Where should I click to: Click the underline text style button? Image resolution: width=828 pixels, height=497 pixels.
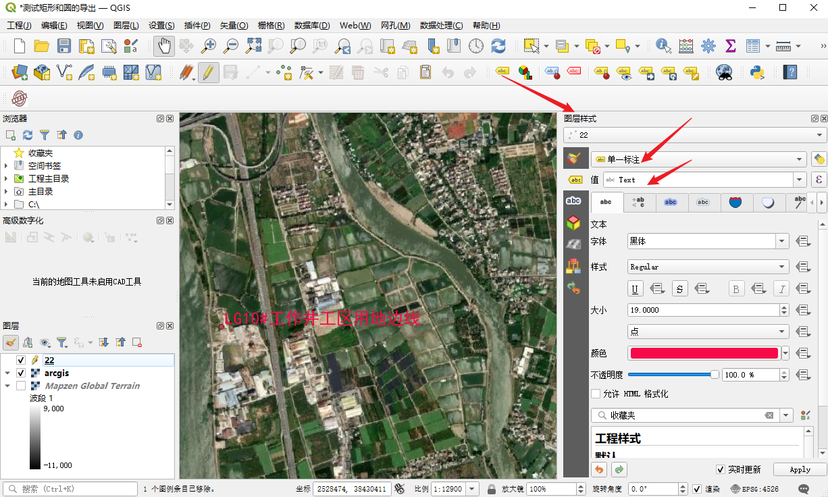point(635,289)
